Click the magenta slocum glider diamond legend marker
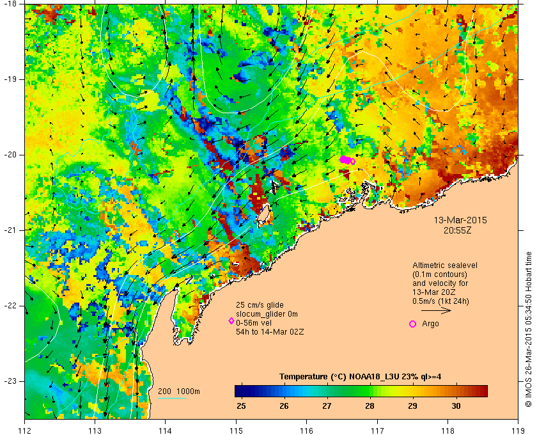 point(231,321)
